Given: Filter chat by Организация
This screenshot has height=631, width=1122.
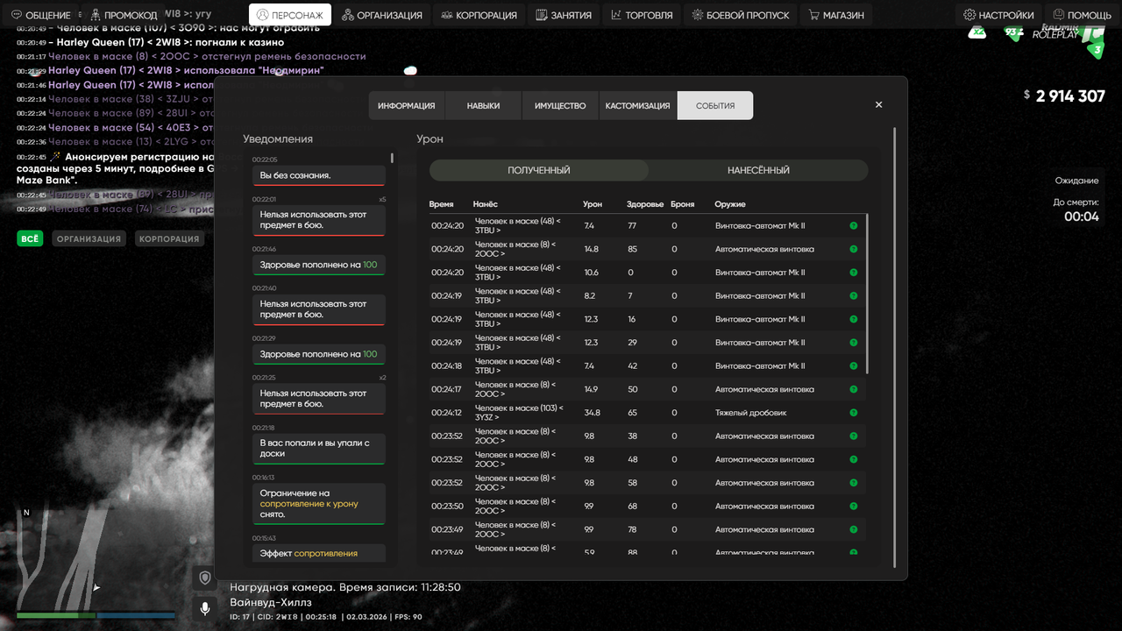Looking at the screenshot, I should [x=89, y=238].
